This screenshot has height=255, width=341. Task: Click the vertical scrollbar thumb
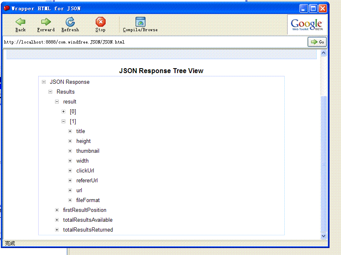click(323, 164)
